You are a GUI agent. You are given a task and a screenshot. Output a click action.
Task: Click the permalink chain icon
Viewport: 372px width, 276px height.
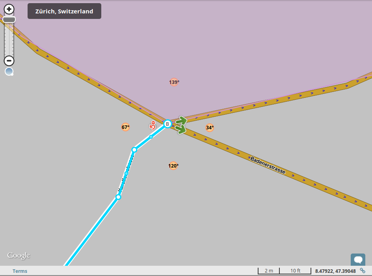tap(363, 270)
